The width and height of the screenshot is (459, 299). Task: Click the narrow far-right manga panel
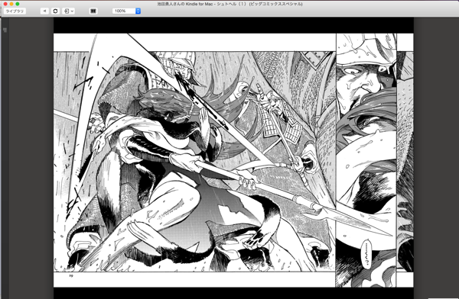pyautogui.click(x=405, y=162)
